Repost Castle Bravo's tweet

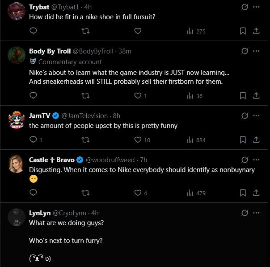(x=85, y=193)
